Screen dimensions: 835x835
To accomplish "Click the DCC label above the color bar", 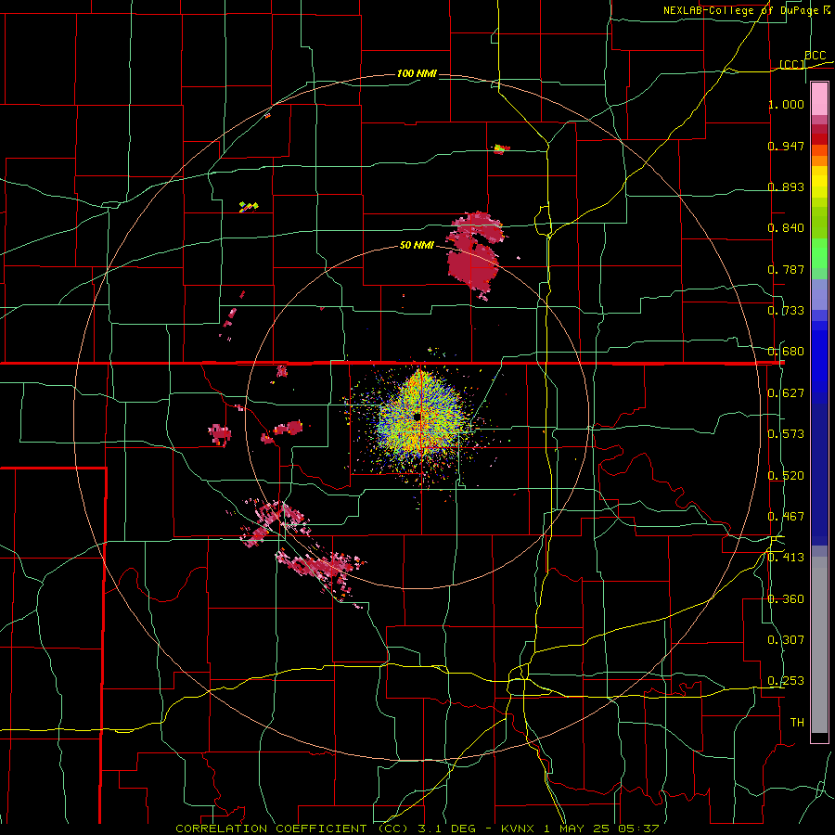I will (x=816, y=56).
